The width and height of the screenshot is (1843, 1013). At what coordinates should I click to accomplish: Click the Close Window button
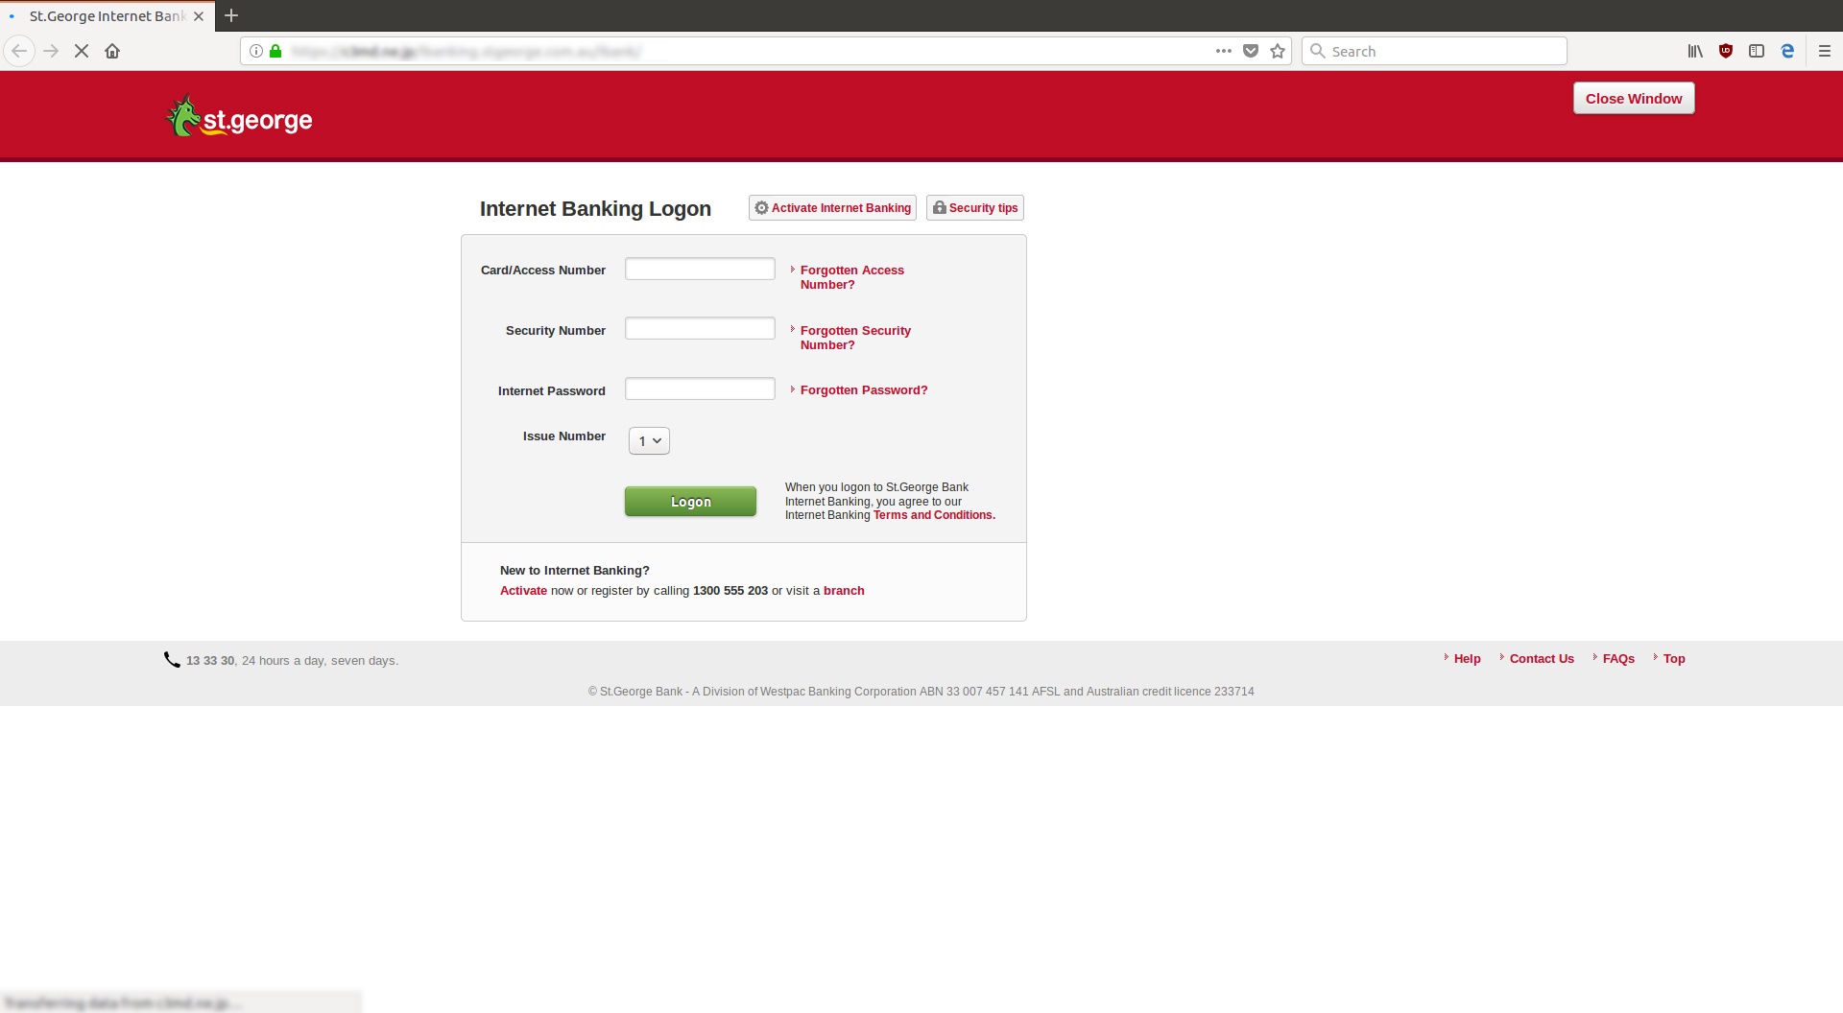[x=1634, y=98]
